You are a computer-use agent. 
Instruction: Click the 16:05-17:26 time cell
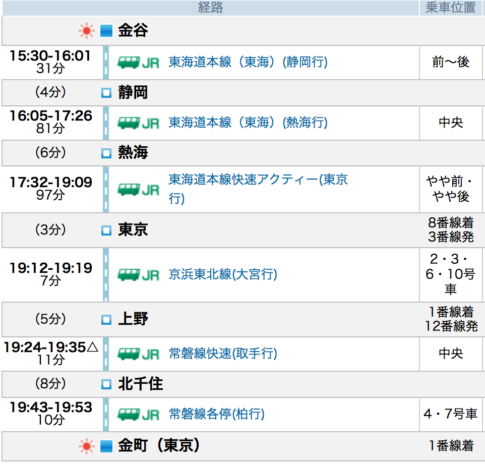tap(50, 122)
